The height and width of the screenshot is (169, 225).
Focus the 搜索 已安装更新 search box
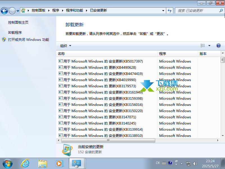[198, 11]
